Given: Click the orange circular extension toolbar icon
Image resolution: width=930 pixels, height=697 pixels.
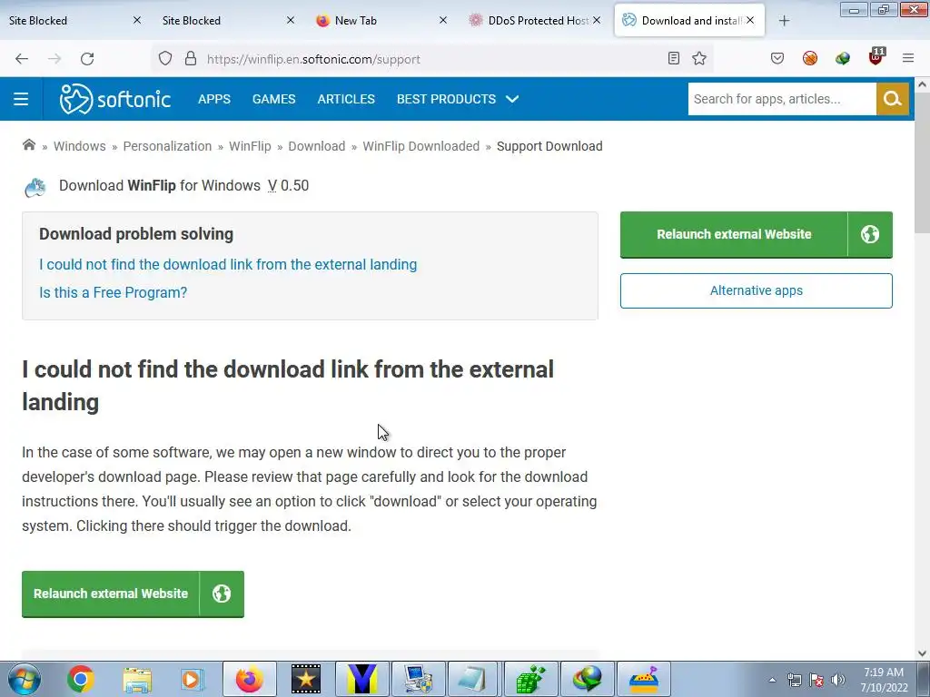Looking at the screenshot, I should pyautogui.click(x=809, y=58).
